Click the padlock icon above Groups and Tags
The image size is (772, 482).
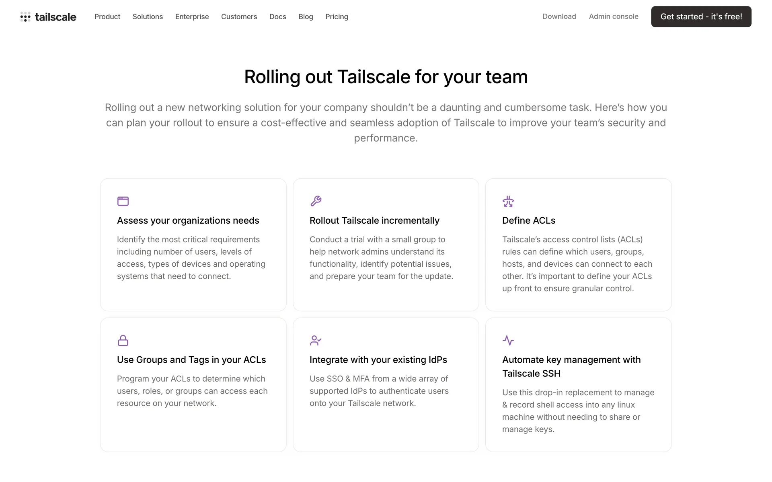[x=123, y=340]
